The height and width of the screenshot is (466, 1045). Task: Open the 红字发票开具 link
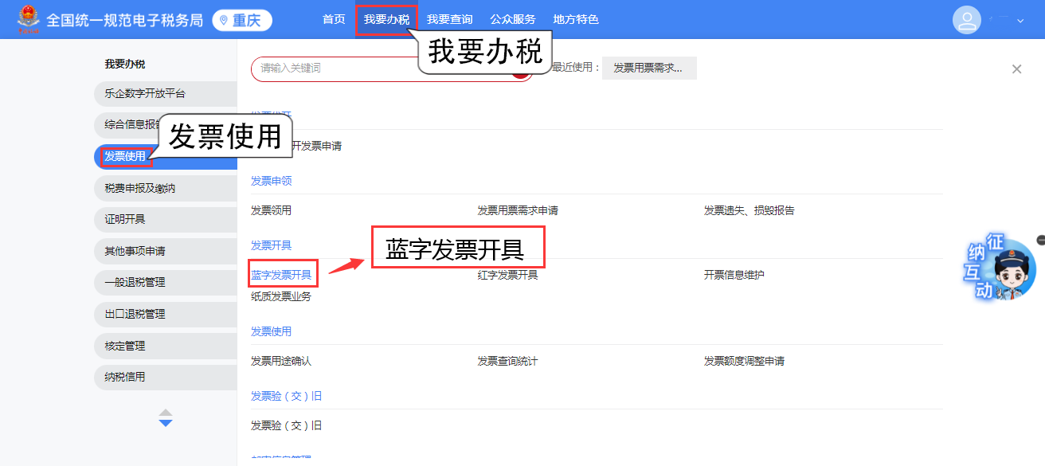[x=507, y=275]
